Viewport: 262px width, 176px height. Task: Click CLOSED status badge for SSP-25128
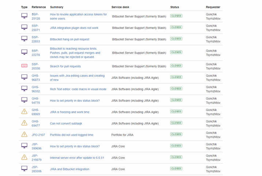tap(176, 16)
